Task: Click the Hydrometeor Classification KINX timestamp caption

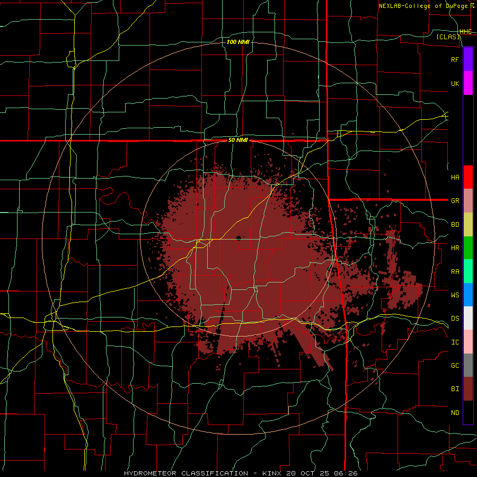Action: [x=241, y=473]
